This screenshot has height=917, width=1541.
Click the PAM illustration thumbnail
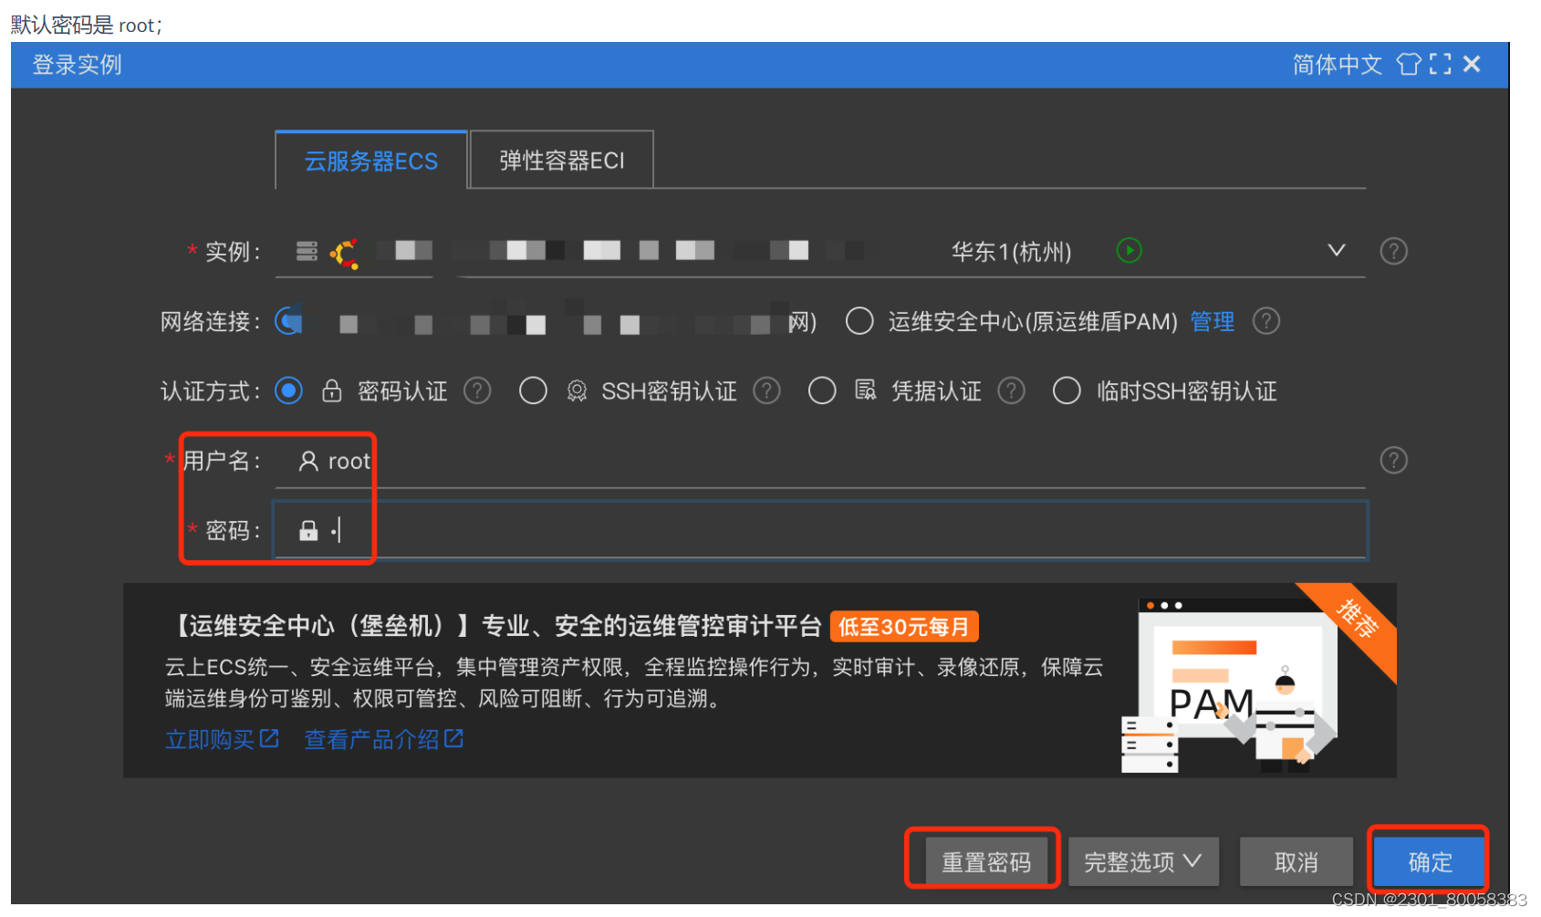(x=1230, y=687)
